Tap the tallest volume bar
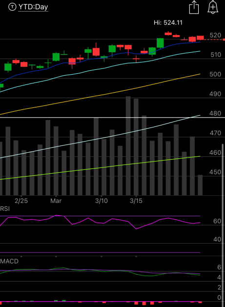 pos(128,145)
